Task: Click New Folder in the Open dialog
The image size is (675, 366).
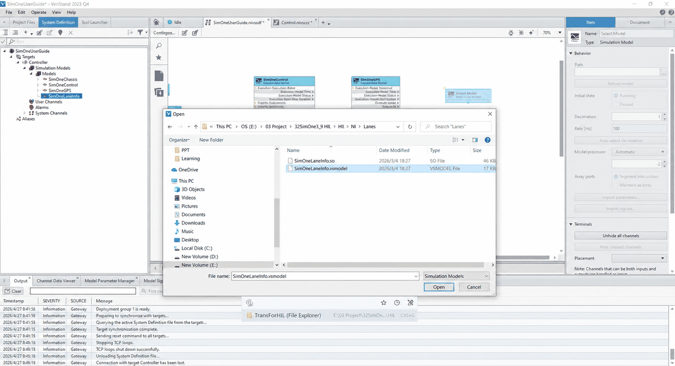Action: tap(211, 140)
